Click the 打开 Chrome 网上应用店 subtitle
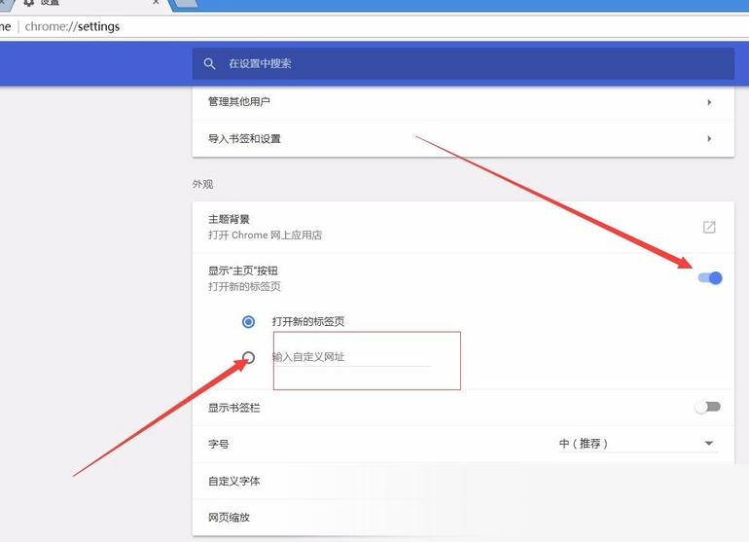The image size is (749, 542). pyautogui.click(x=266, y=235)
